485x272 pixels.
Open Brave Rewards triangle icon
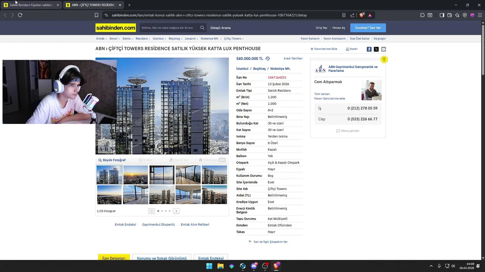[370, 15]
